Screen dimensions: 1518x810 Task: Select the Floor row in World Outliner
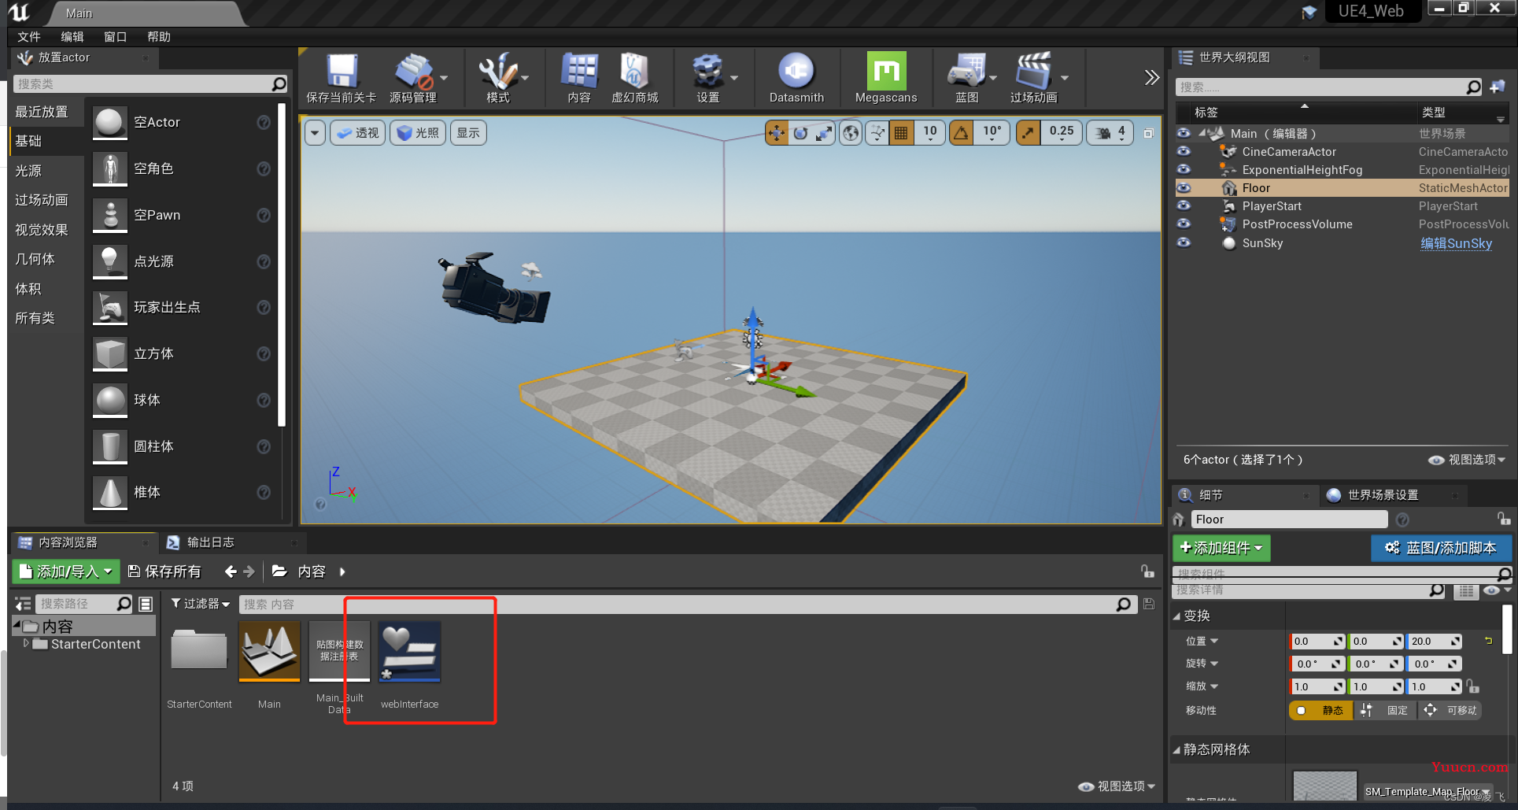coord(1342,187)
